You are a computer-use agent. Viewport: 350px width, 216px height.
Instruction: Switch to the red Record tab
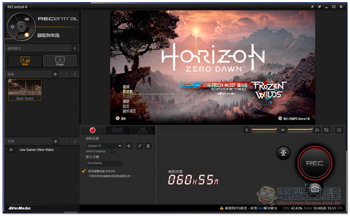(92, 130)
